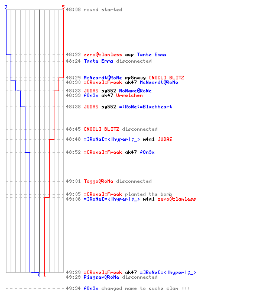Click f0n3x changed name entry at 49:34
This screenshot has height=296, width=266.
point(128,288)
